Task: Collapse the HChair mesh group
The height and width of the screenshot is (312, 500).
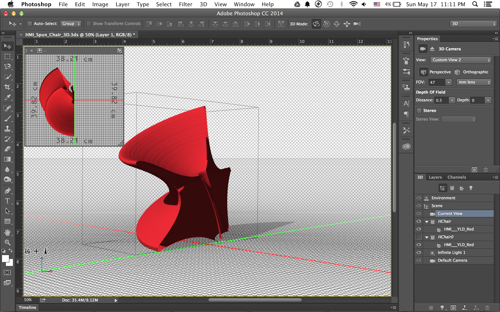Action: point(427,222)
